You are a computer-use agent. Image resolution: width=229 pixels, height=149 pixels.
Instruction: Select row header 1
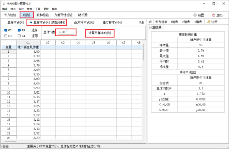tap(8, 52)
